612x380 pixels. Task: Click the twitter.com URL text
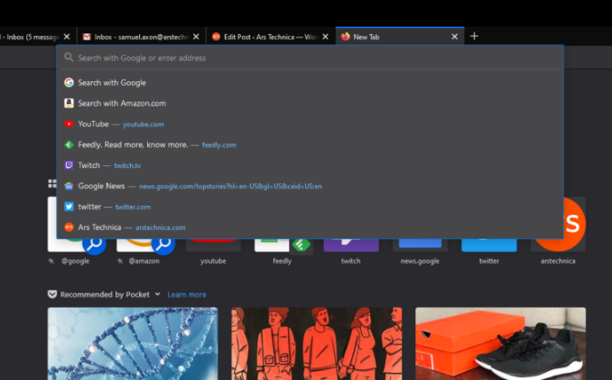tap(133, 208)
